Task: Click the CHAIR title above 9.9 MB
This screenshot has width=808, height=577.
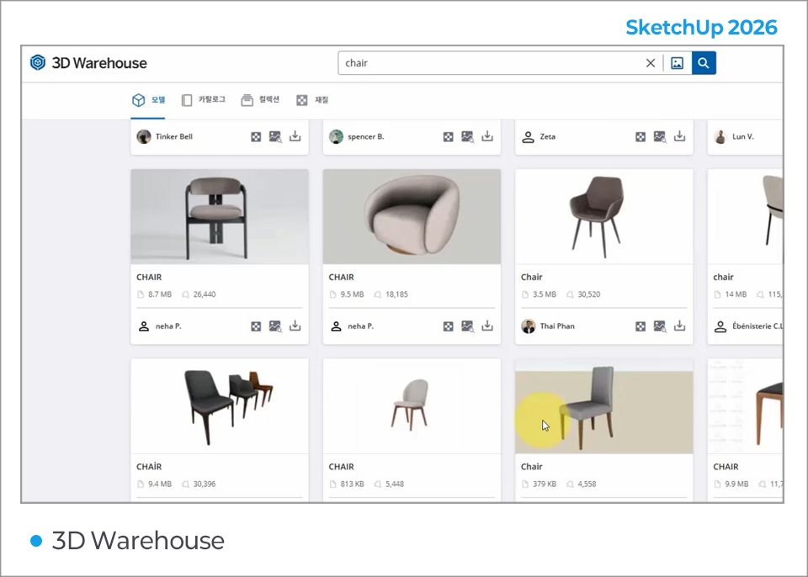Action: [726, 467]
